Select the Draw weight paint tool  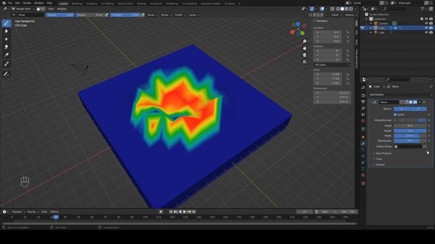click(6, 24)
